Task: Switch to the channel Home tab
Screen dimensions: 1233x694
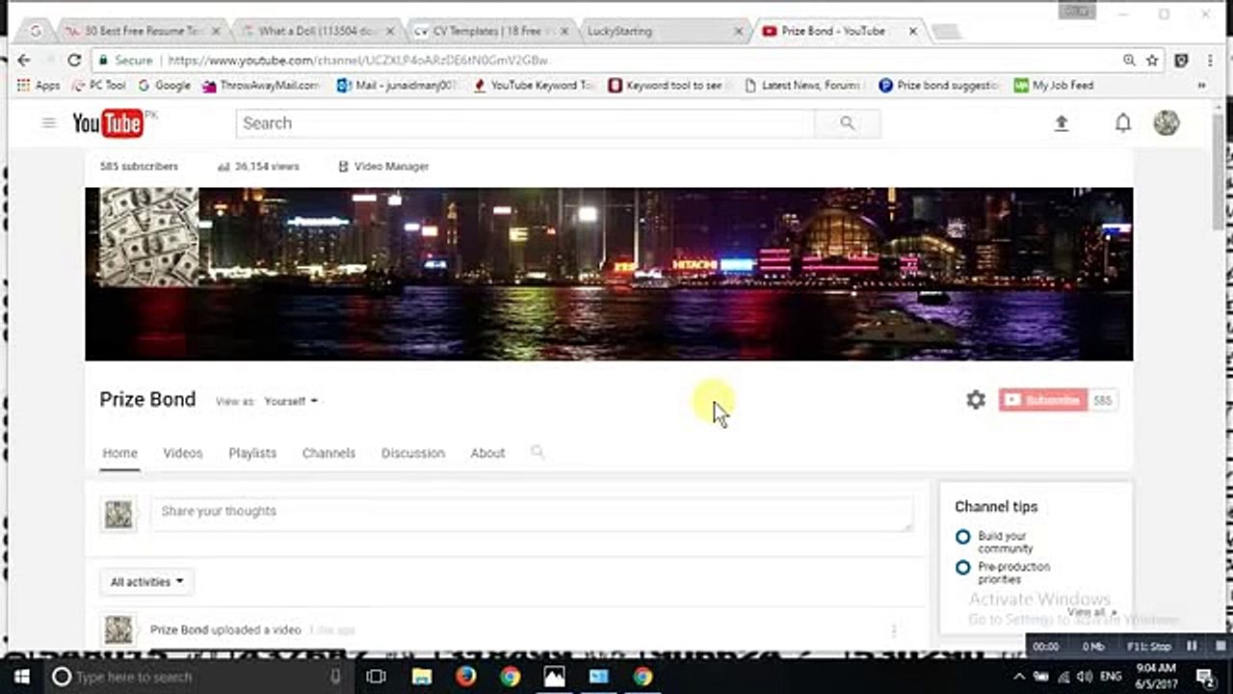Action: point(120,453)
